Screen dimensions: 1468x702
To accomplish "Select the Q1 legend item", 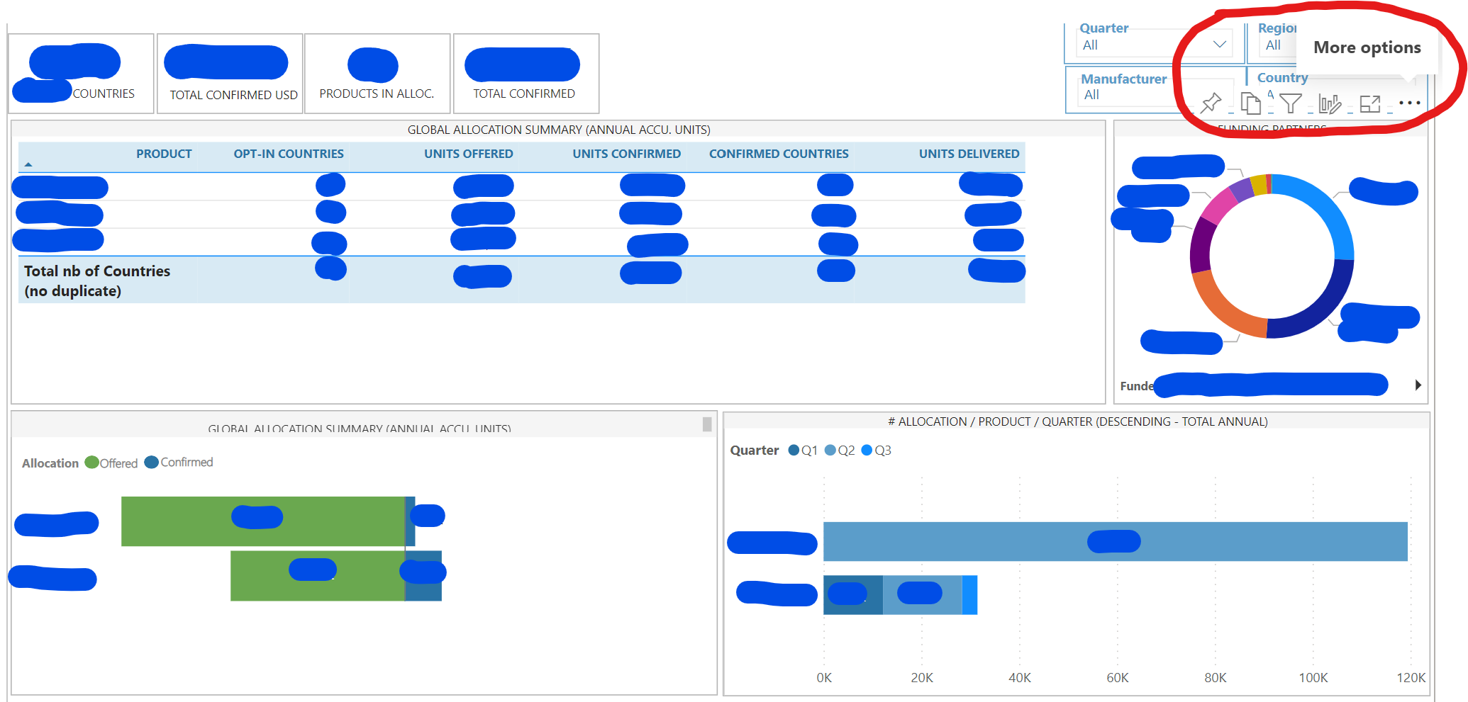I will [803, 451].
